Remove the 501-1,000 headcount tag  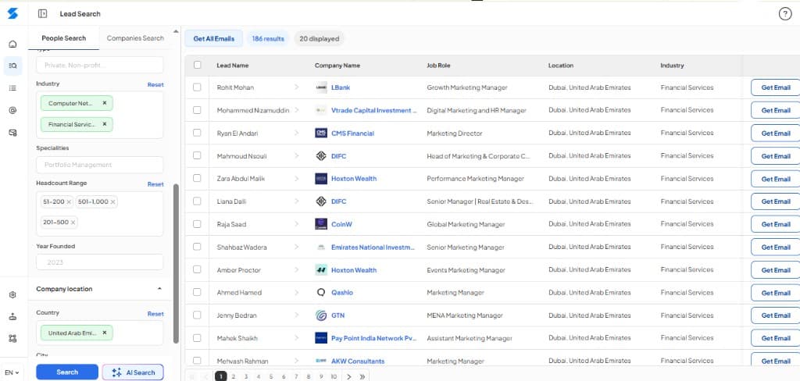coord(112,202)
